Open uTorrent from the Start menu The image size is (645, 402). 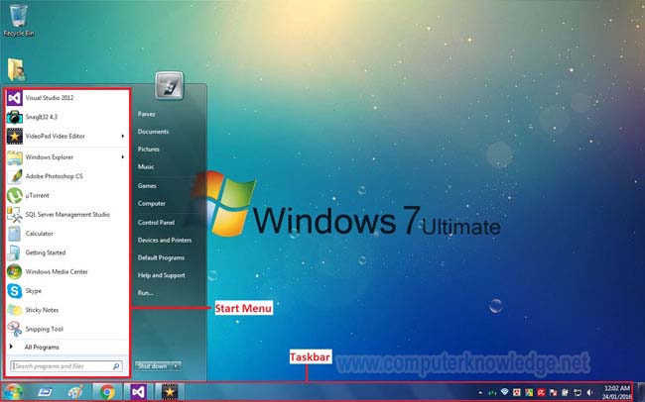tap(67, 195)
